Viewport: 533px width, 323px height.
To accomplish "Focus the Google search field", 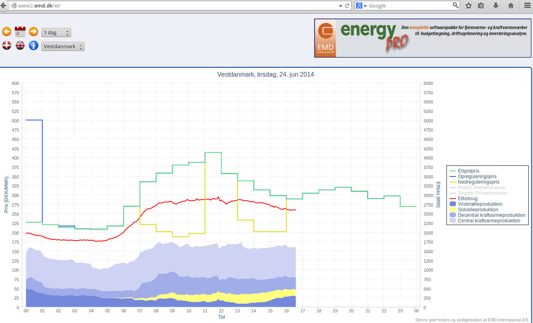I will tap(409, 6).
